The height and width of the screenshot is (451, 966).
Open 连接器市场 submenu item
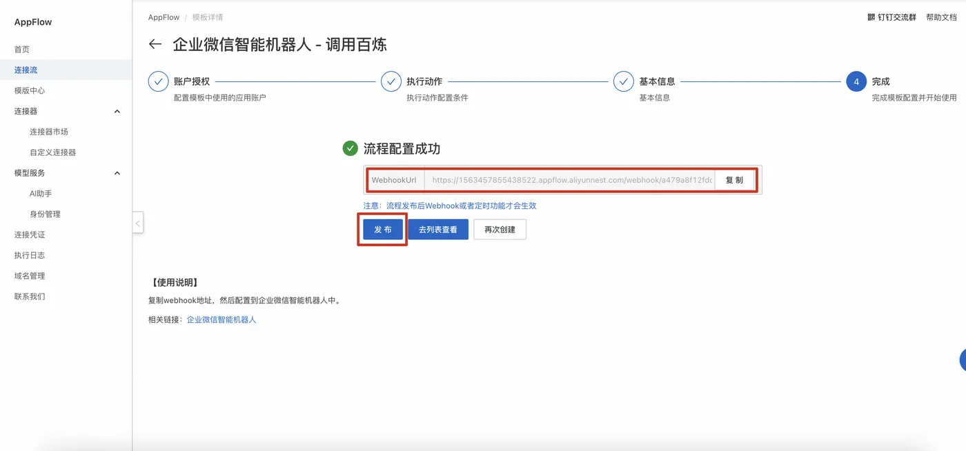pos(49,132)
